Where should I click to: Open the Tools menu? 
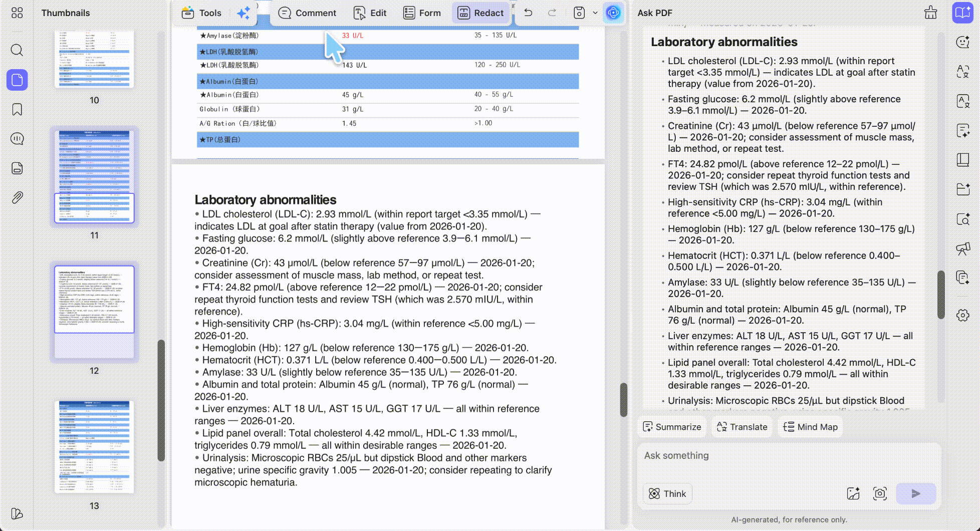coord(201,13)
